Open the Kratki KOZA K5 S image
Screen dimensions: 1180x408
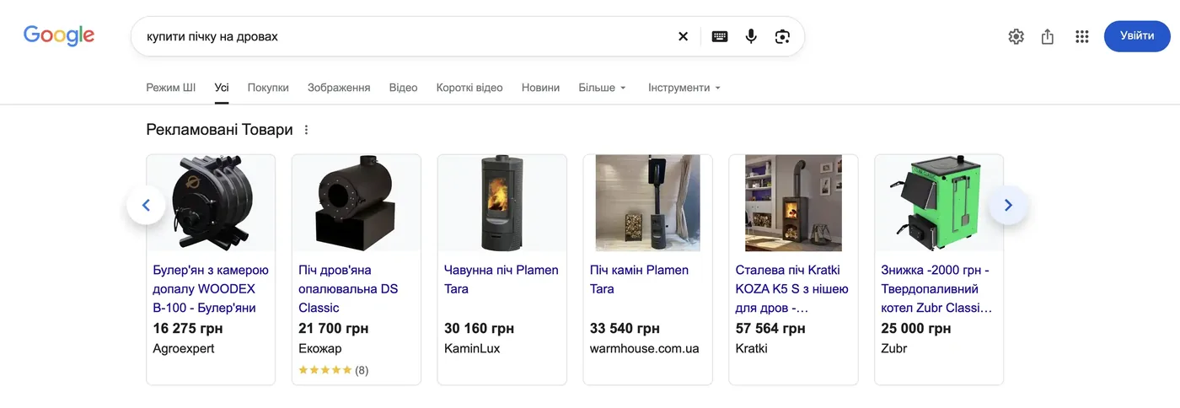(x=793, y=202)
